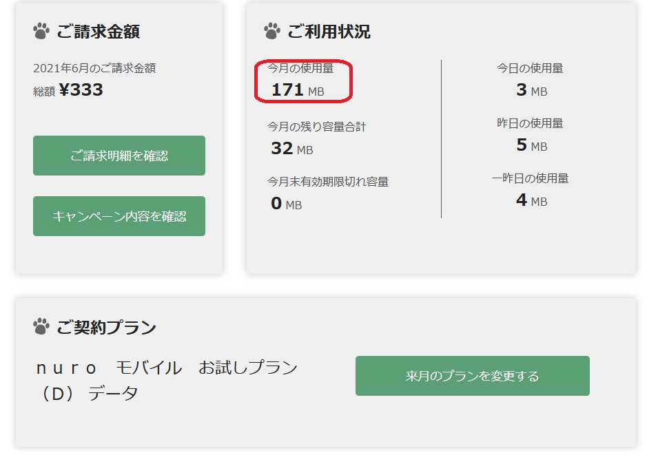Click the 昨日の使用量 5 MB value
The image size is (647, 455).
531,145
